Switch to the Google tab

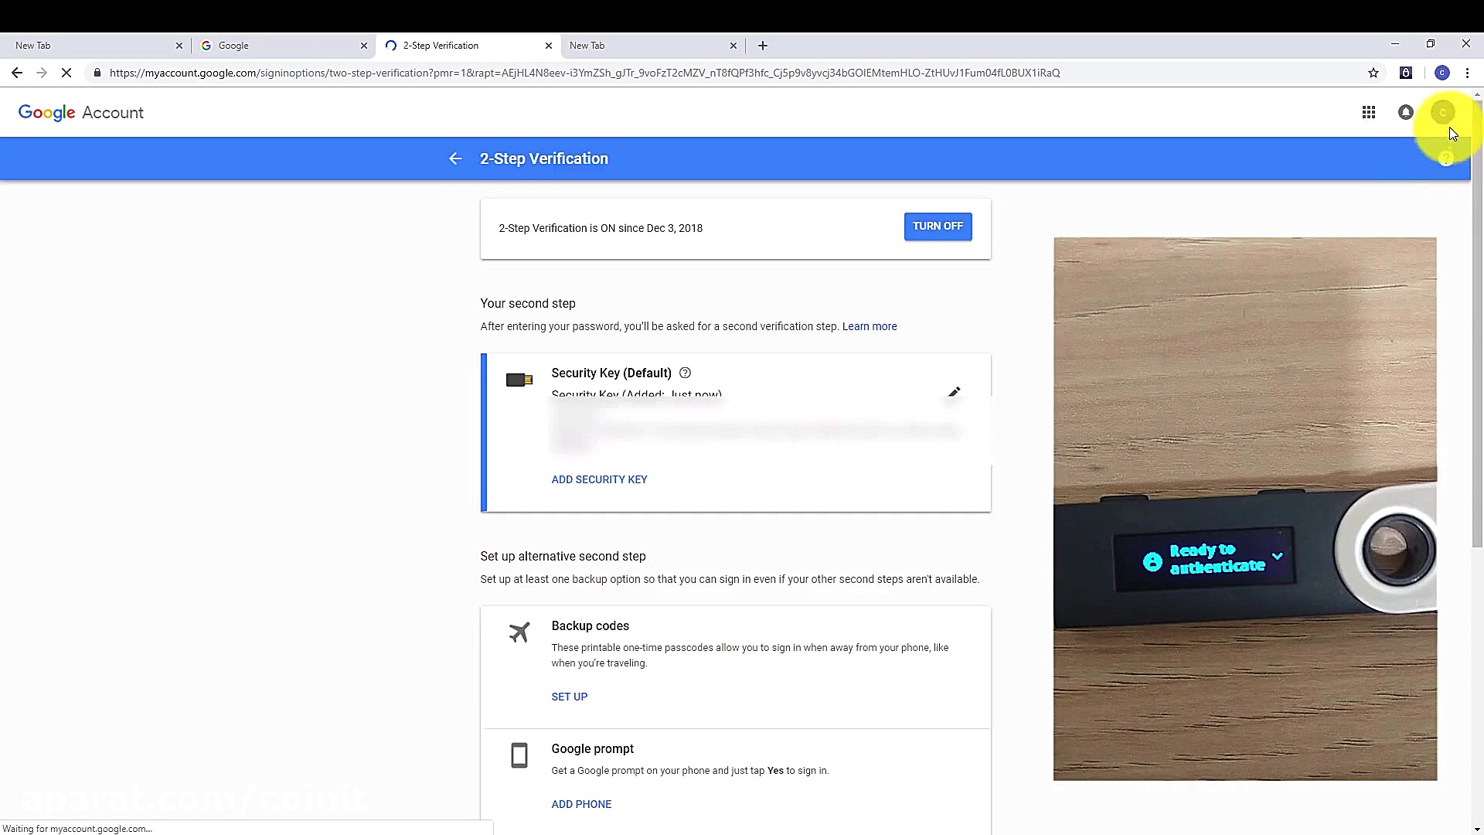pos(283,46)
